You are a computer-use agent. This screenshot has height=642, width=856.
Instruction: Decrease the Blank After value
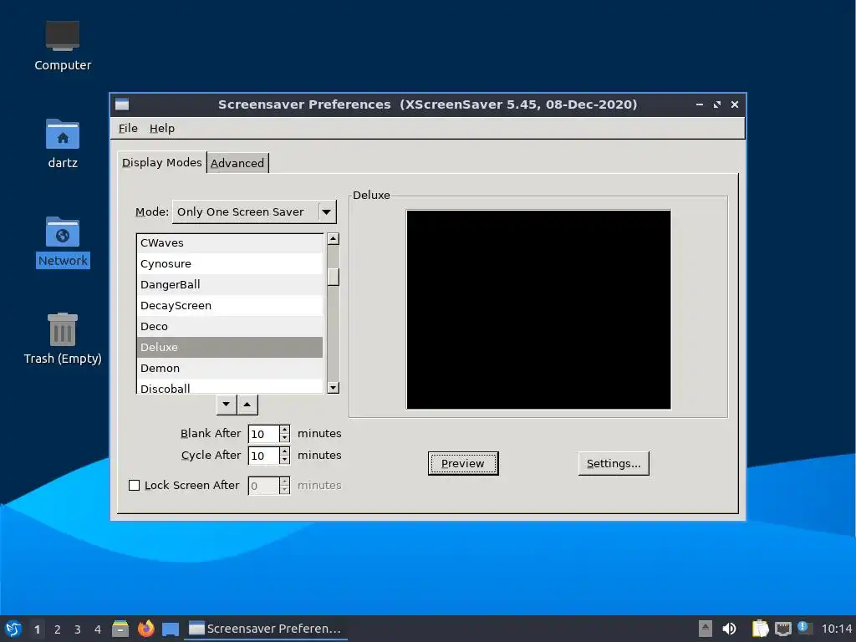[284, 438]
